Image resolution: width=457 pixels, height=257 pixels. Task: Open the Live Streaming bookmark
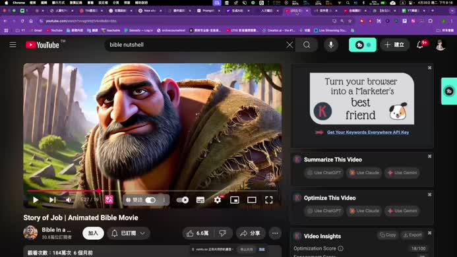click(330, 30)
